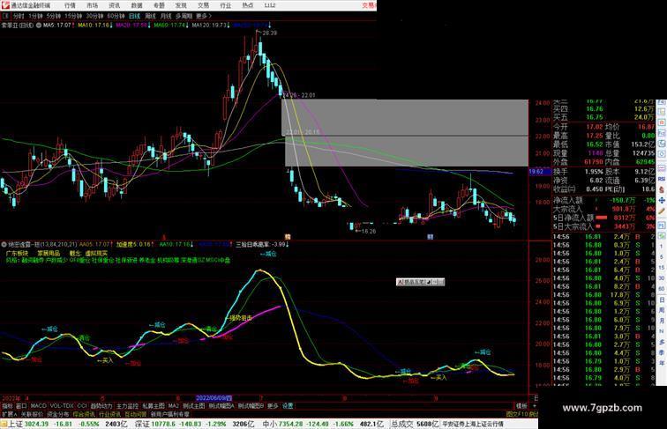Select the 私募主图 indicator
This screenshot has height=429, width=667.
(x=154, y=406)
